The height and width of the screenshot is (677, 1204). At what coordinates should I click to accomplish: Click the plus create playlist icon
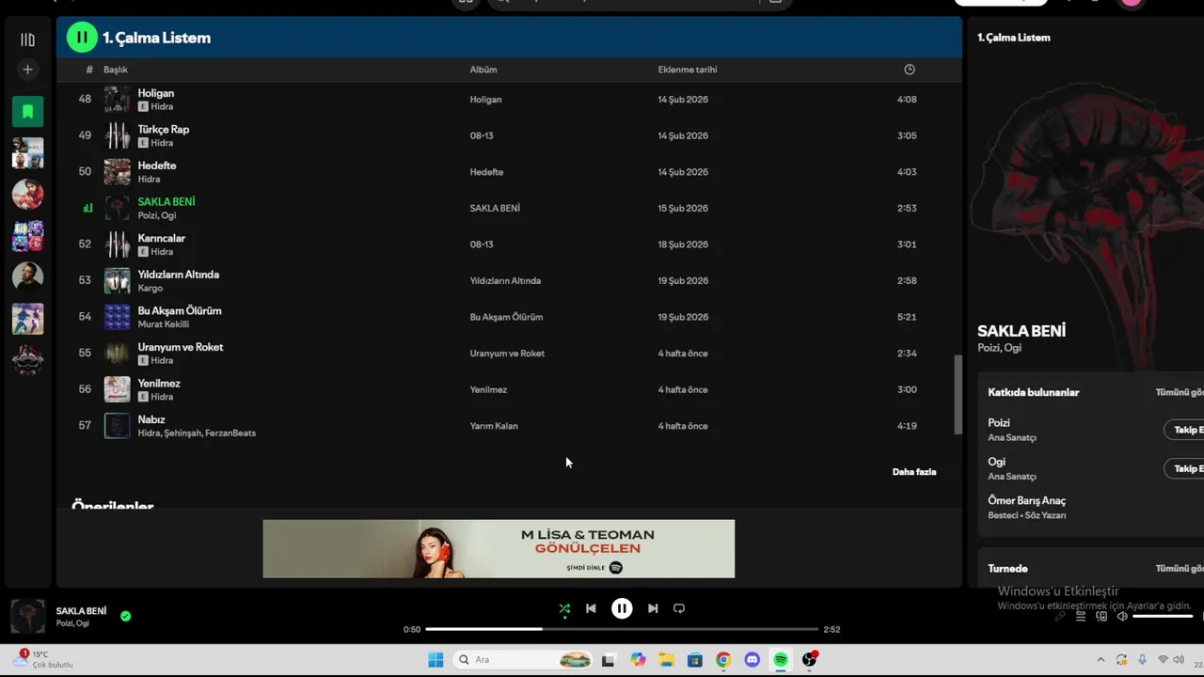point(27,70)
